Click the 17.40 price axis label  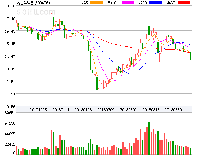(10, 19)
